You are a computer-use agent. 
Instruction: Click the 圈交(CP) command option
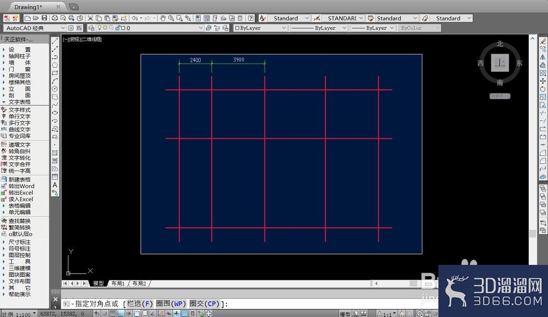[204, 304]
